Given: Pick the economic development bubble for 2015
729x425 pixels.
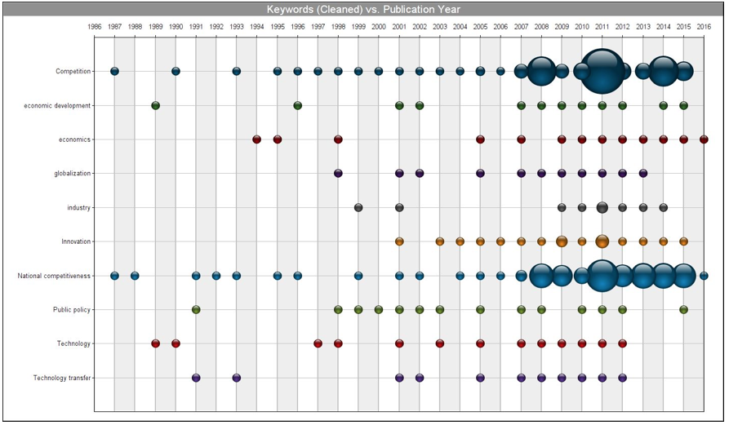Looking at the screenshot, I should 683,105.
